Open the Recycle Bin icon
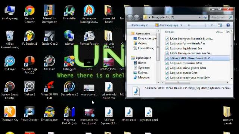Image resolution: width=239 pixels, height=134 pixels. (10, 39)
